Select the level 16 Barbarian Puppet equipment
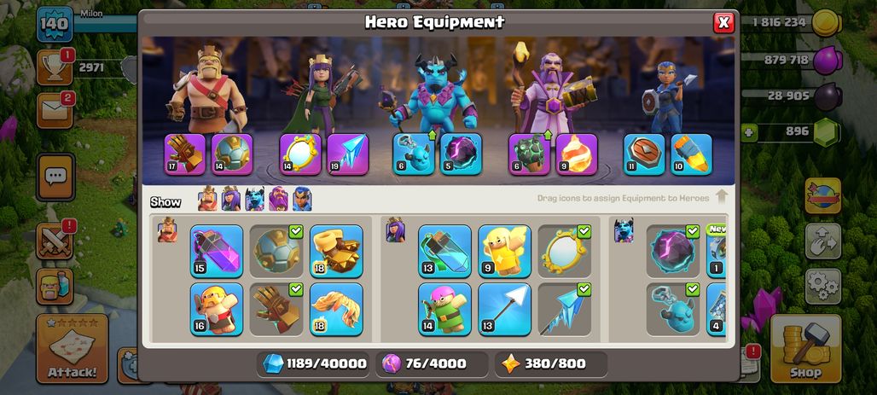877x395 pixels. pyautogui.click(x=217, y=310)
